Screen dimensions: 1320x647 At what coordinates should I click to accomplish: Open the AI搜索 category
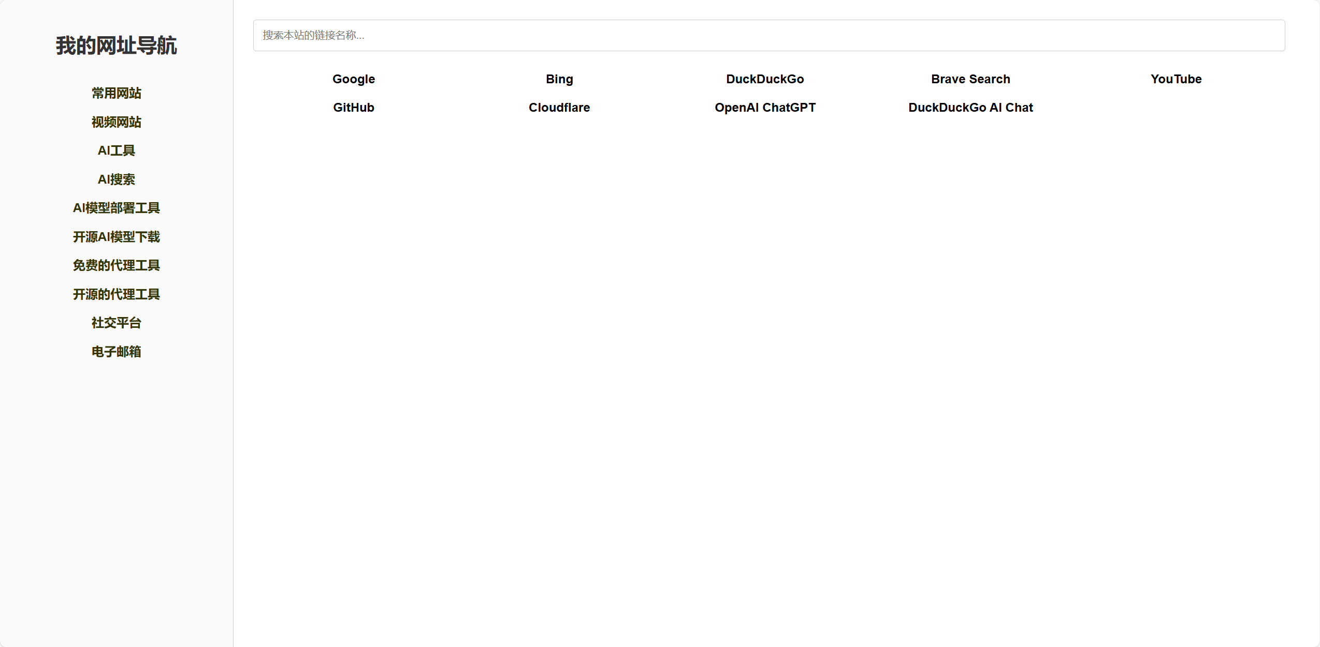tap(117, 179)
